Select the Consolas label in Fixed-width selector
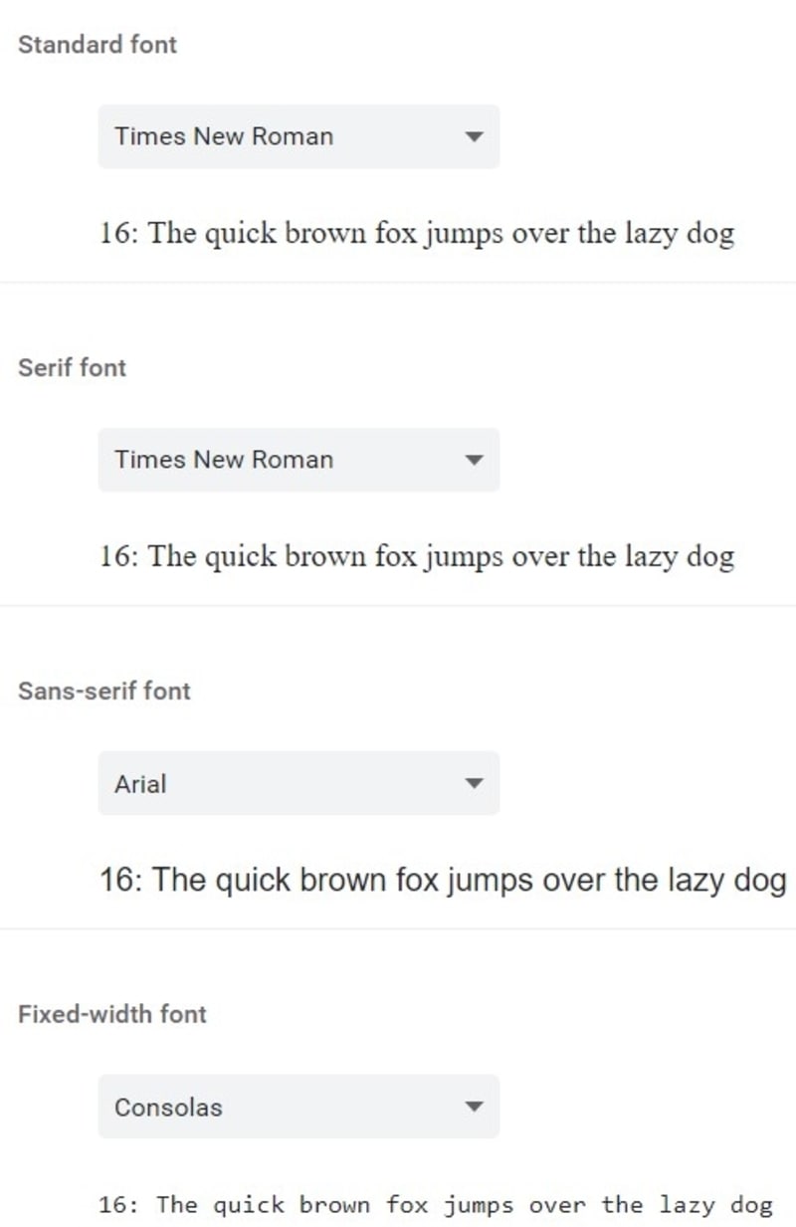 click(166, 1107)
